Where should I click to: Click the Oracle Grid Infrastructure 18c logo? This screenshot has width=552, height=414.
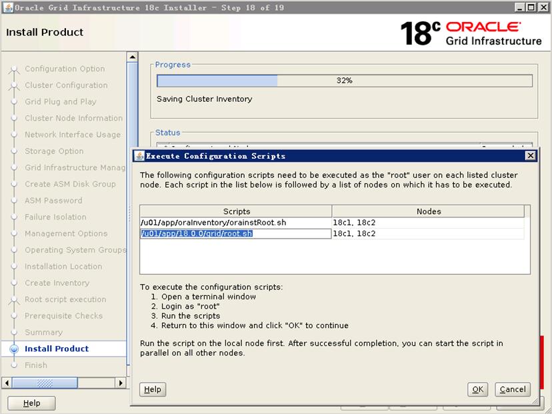[x=471, y=33]
